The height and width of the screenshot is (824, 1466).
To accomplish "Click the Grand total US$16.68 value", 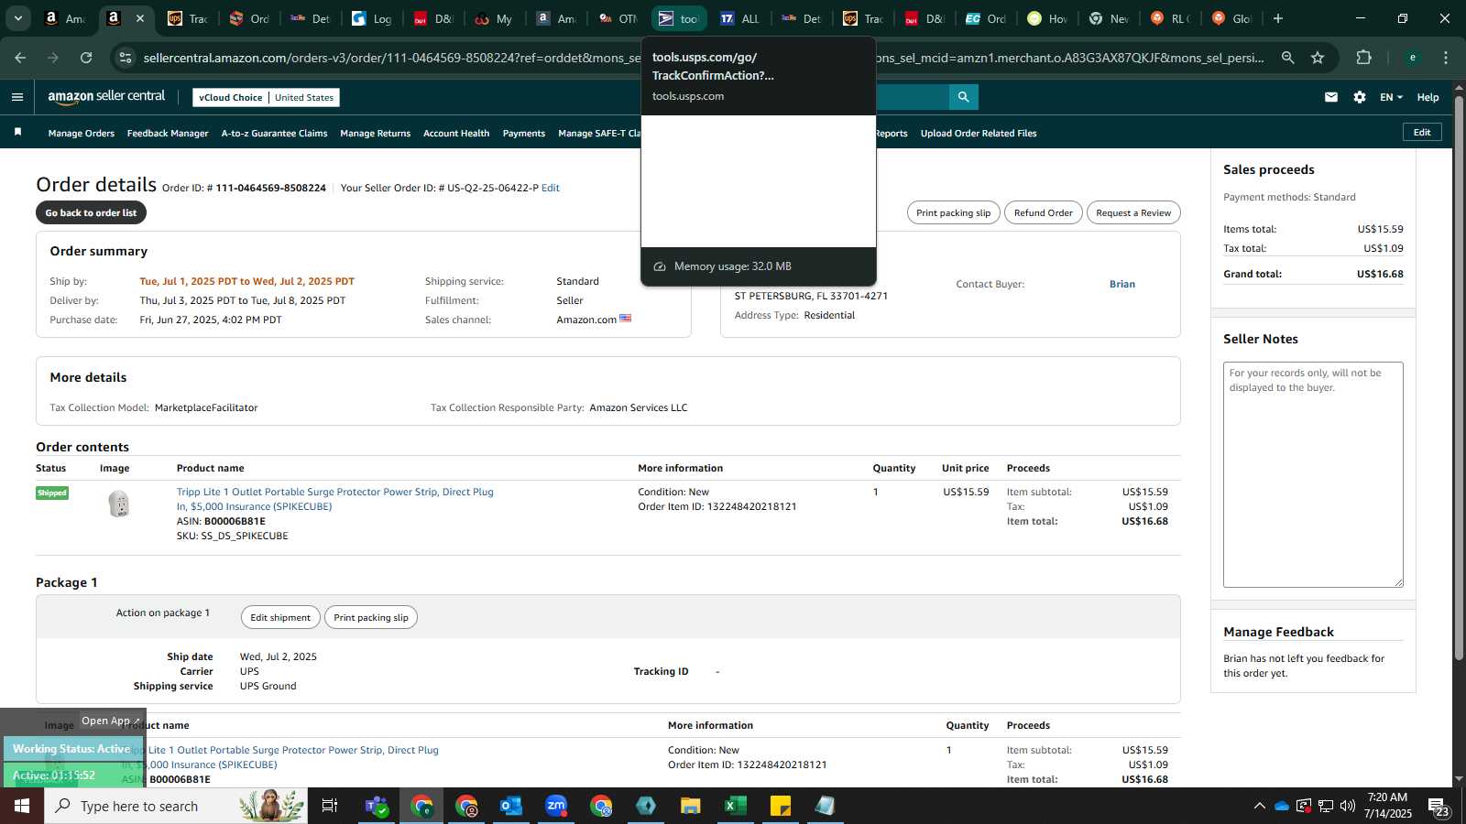I will tap(1380, 274).
